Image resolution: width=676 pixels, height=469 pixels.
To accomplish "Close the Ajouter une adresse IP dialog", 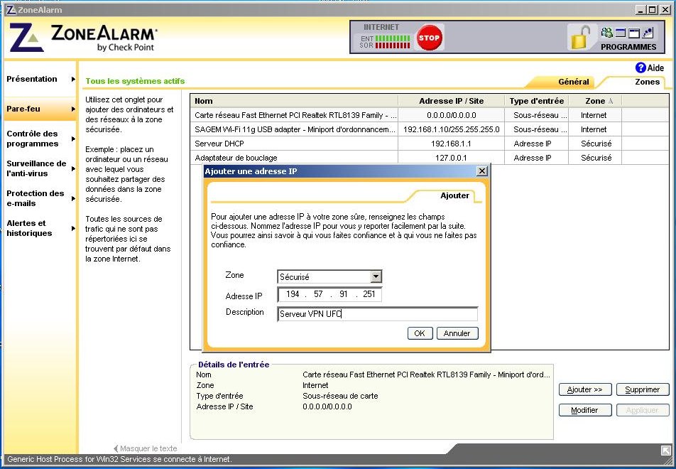I will point(481,171).
